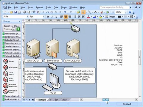This screenshot has width=143, height=107.
Task: Open the Fill Color dropdown arrow
Action: click(103, 17)
